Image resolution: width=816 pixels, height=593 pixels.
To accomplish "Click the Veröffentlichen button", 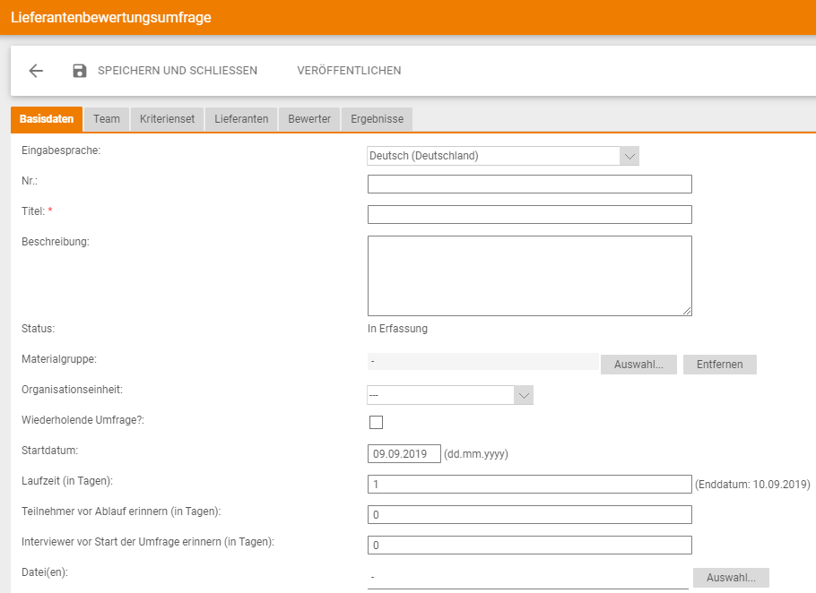I will click(349, 71).
